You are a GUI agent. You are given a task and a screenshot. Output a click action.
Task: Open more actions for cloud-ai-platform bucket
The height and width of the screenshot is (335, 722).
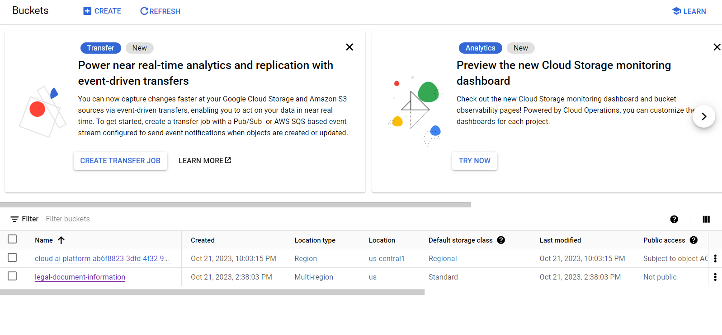click(715, 258)
